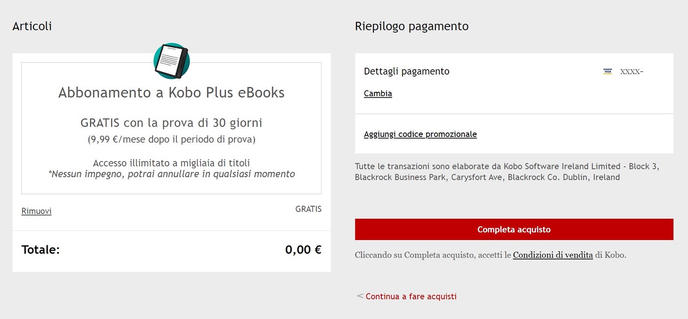688x319 pixels.
Task: Click the Cambia link under Dettagli pagamento
Action: click(377, 93)
